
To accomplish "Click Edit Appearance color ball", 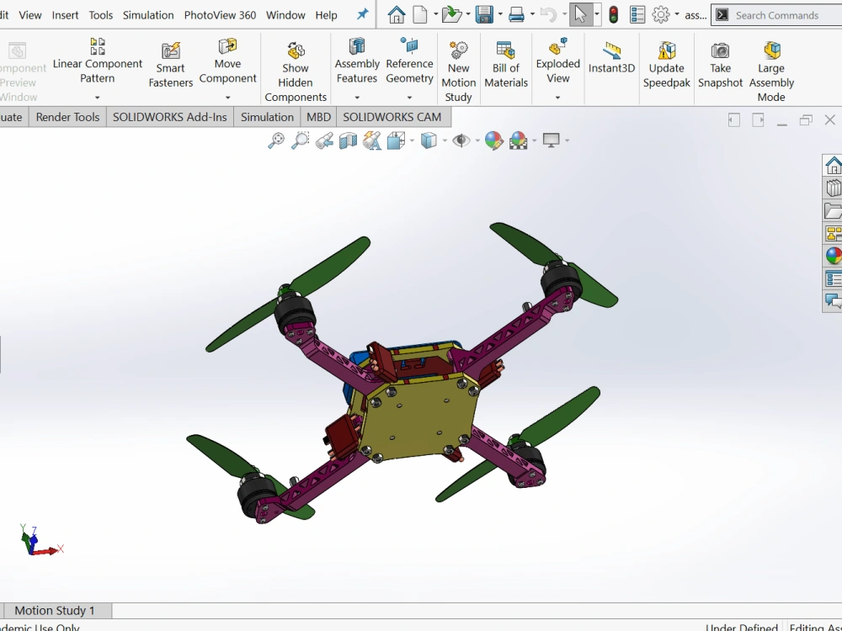I will tap(493, 141).
